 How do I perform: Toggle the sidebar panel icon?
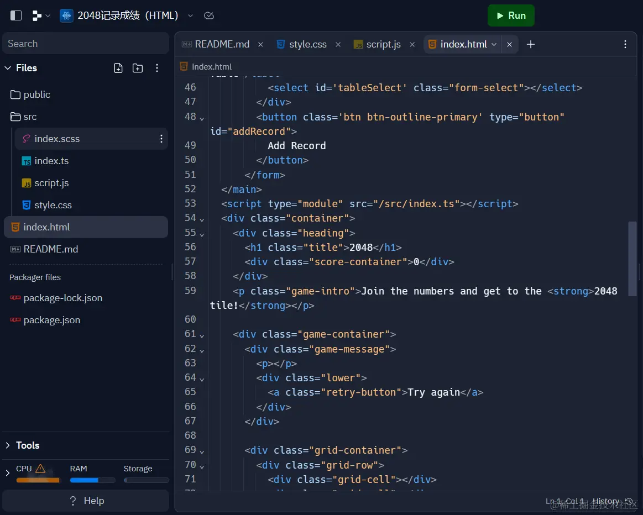(16, 15)
